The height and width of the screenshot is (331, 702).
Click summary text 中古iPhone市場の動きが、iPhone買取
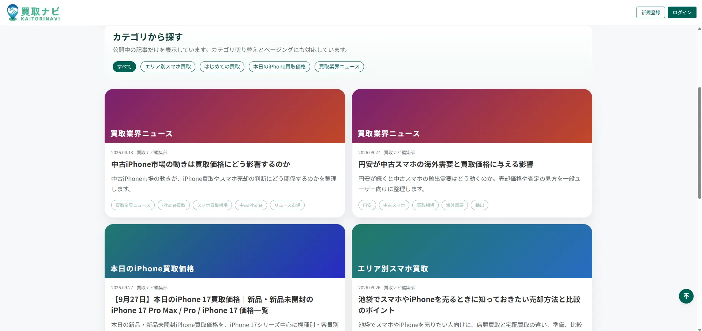click(224, 184)
